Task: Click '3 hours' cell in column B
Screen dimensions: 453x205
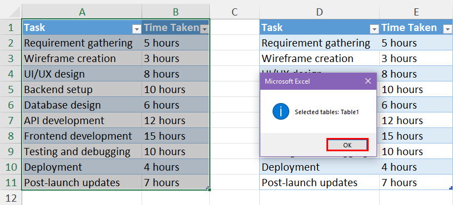Action: (x=175, y=59)
